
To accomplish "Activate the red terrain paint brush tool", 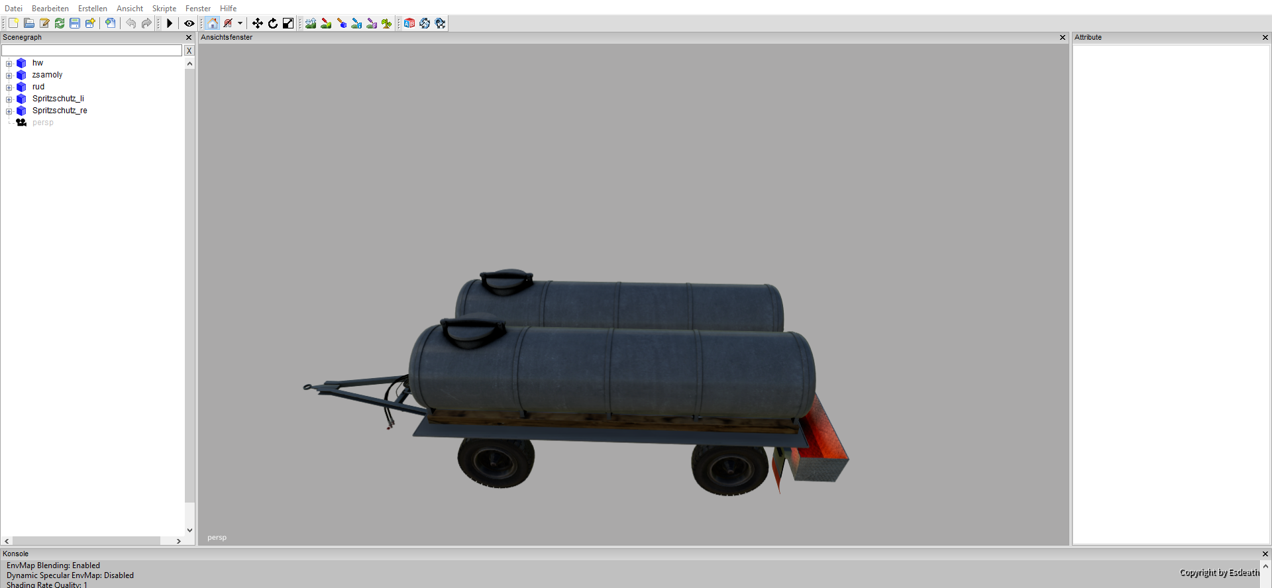I will tap(326, 23).
